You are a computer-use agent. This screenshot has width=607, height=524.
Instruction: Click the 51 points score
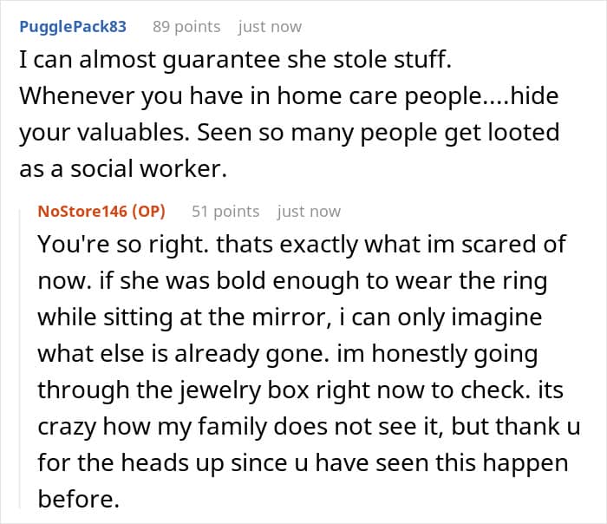225,211
